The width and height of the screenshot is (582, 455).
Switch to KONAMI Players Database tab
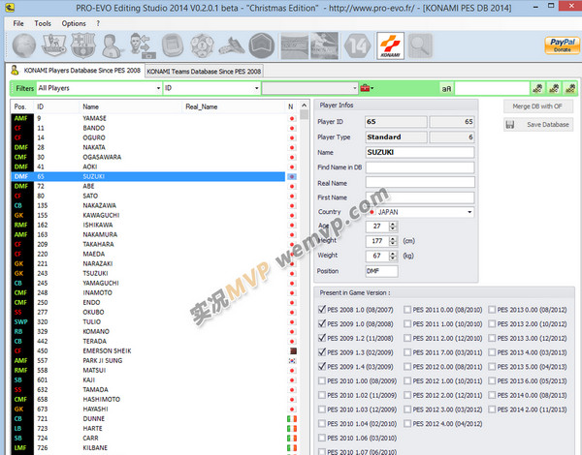[x=76, y=71]
